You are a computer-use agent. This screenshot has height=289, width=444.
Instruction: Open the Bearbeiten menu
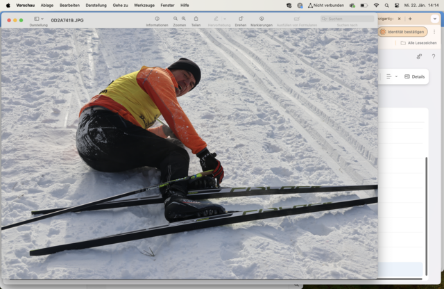[69, 5]
